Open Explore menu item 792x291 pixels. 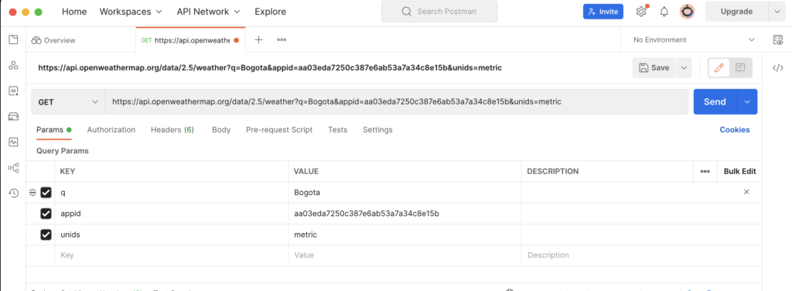pyautogui.click(x=270, y=12)
